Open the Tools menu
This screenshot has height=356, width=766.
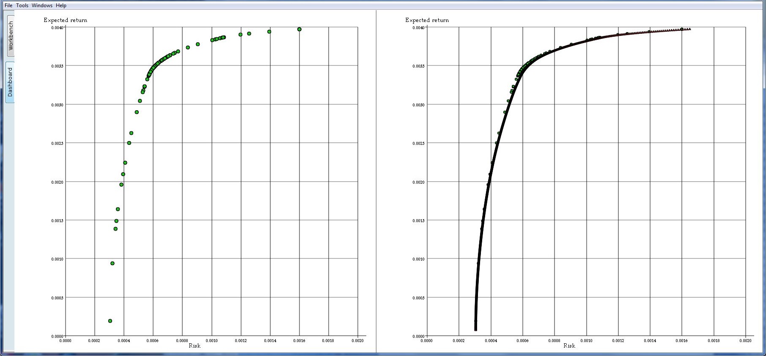[22, 5]
